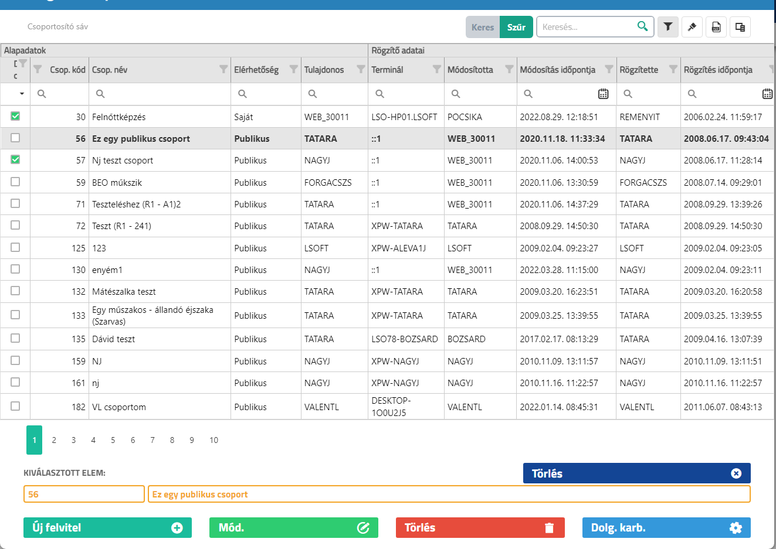Tick the BEO műkszik row checkbox
Image resolution: width=776 pixels, height=549 pixels.
click(15, 182)
